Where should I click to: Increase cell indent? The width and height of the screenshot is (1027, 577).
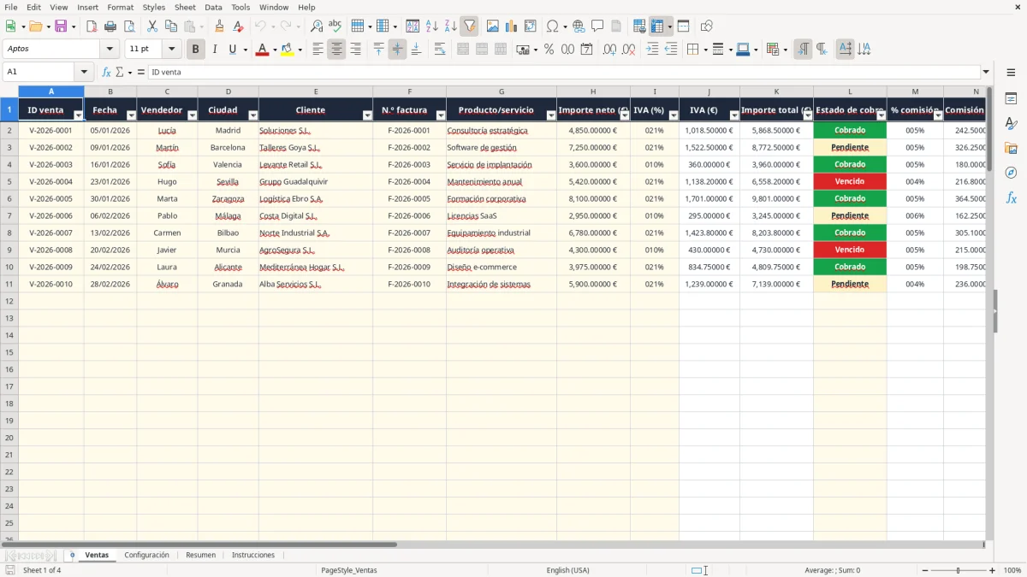(652, 50)
